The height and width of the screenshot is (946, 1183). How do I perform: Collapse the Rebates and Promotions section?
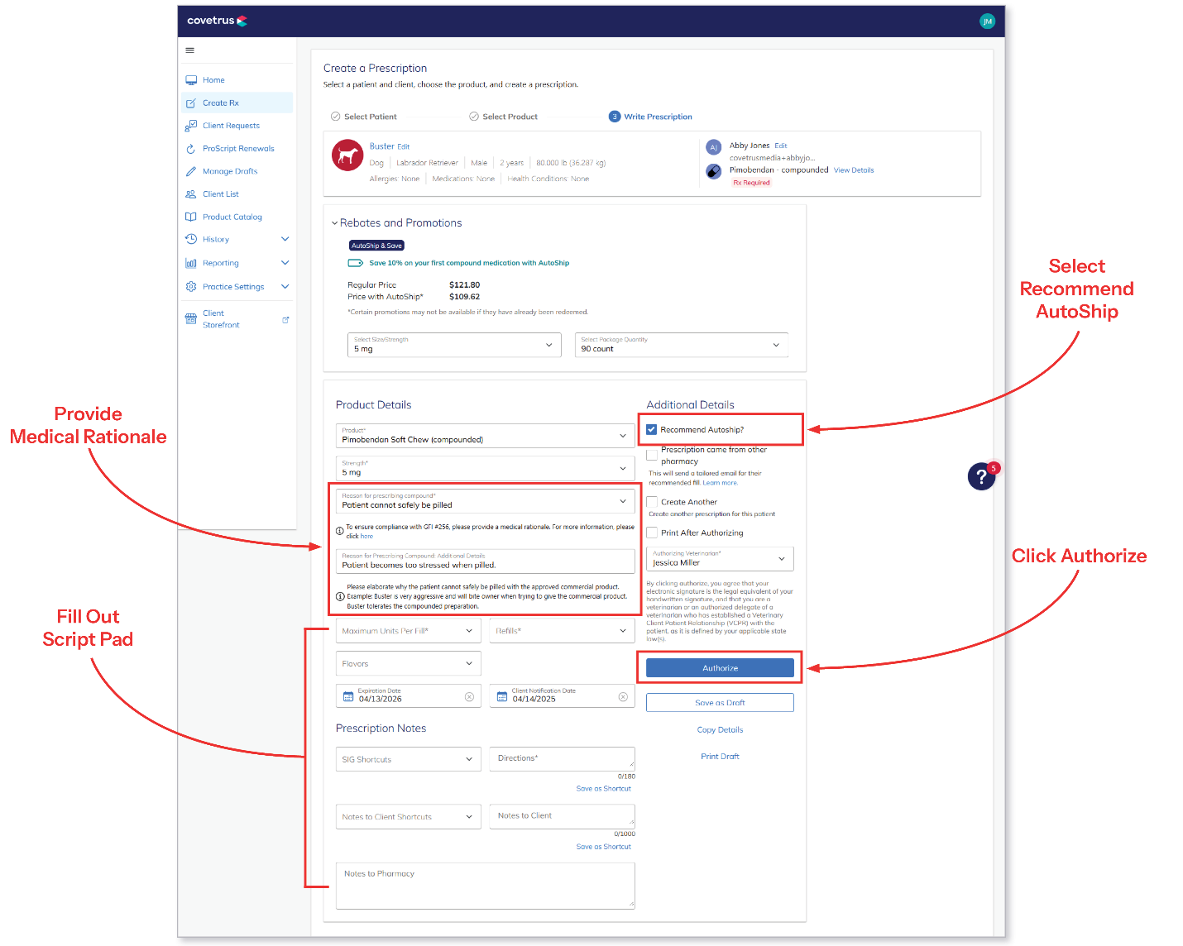335,222
